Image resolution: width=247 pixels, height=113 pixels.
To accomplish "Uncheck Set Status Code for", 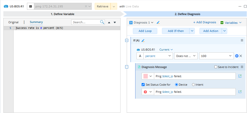I will (143, 85).
